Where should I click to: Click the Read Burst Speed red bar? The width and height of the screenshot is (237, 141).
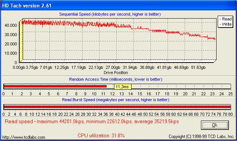[x=117, y=107]
